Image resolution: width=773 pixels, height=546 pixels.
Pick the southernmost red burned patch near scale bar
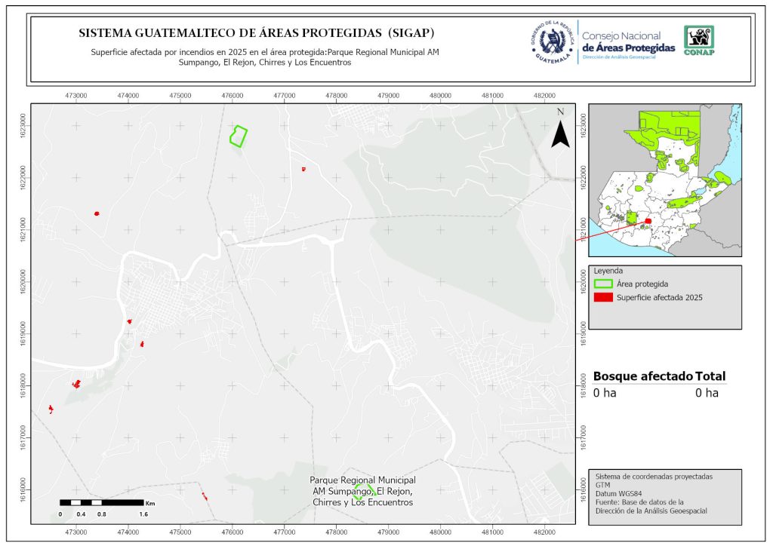[204, 496]
